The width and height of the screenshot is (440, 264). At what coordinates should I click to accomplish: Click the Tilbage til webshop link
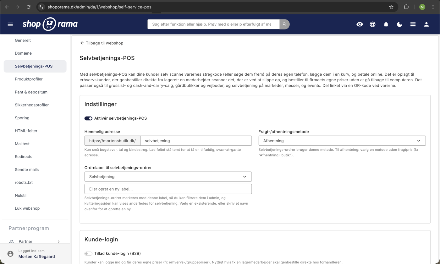coord(104,43)
